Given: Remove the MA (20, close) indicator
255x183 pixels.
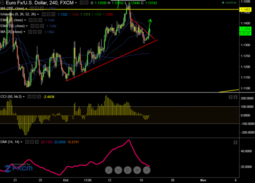Looking at the screenshot, I should coord(40,32).
